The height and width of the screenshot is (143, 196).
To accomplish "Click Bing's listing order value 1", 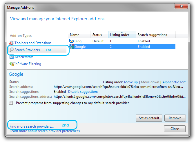I will point(110,41).
